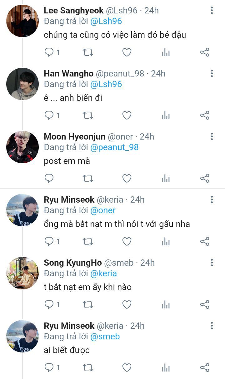Image resolution: width=225 pixels, height=379 pixels.
Task: Share Lee Sanghyeok's tweet
Action: [205, 52]
